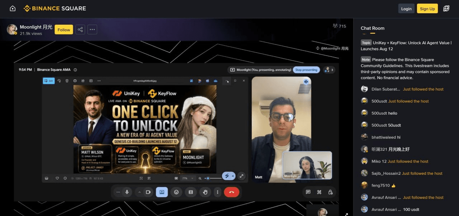Select Matt's video tile

pos(281,129)
